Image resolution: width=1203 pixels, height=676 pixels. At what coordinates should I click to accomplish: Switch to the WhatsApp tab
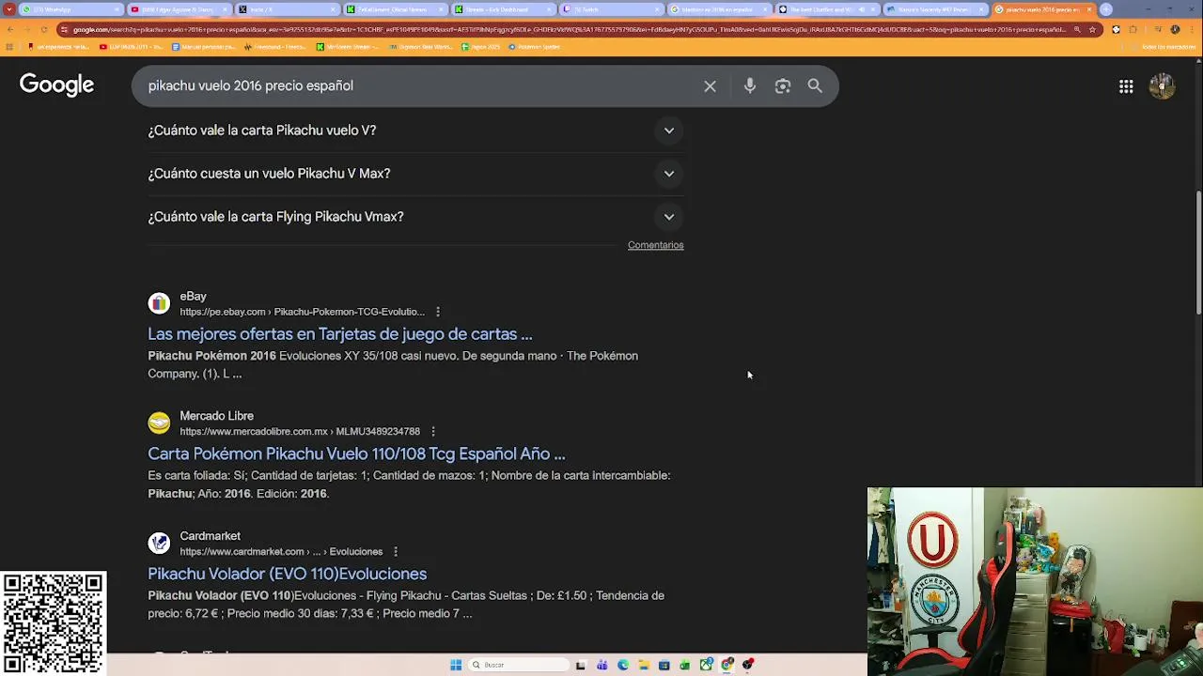[x=70, y=9]
